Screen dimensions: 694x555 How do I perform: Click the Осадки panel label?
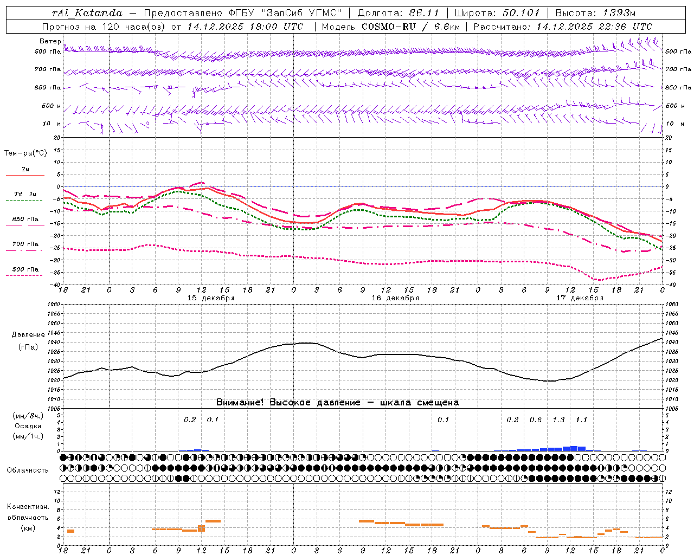tap(28, 426)
